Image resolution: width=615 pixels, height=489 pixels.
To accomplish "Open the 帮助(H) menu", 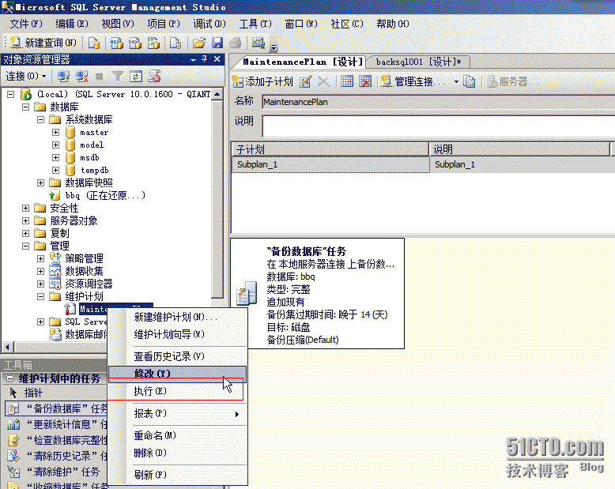I will click(393, 24).
